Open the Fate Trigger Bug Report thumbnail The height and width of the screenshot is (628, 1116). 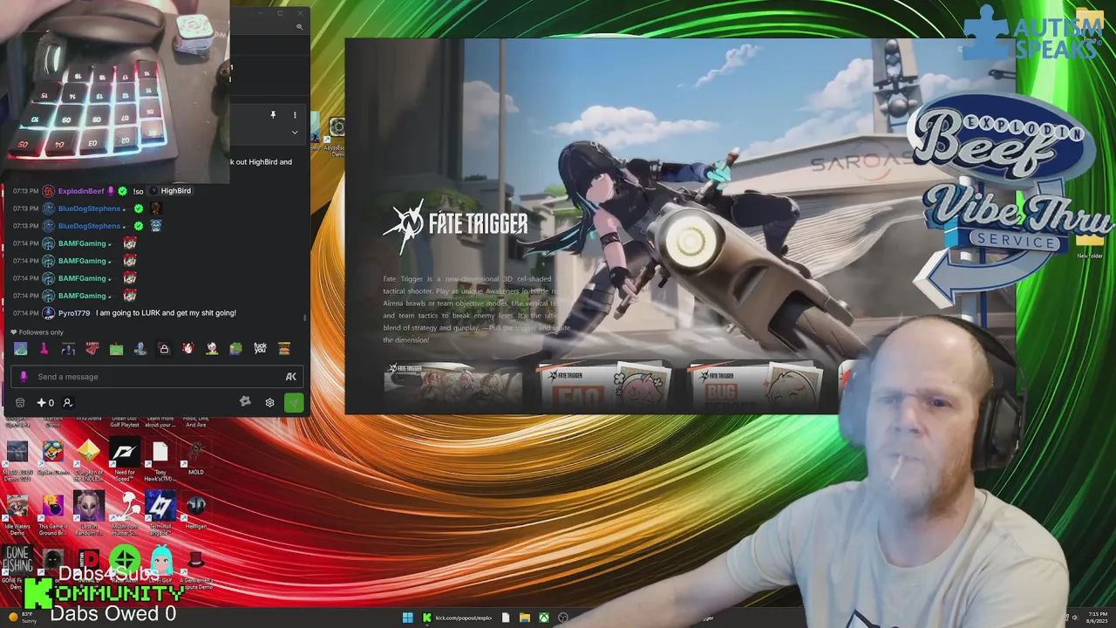pos(755,385)
